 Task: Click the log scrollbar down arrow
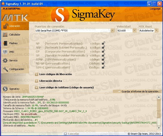click(x=159, y=128)
